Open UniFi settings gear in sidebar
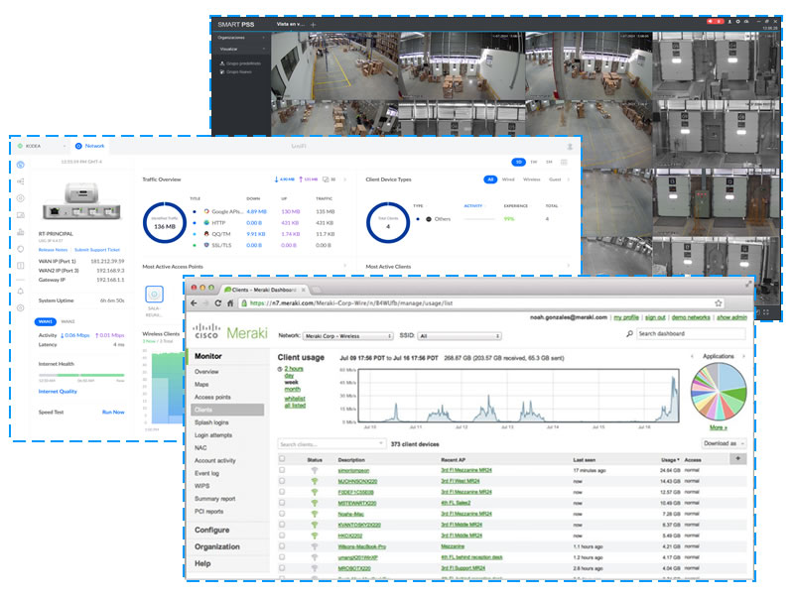794x598 pixels. (x=21, y=307)
